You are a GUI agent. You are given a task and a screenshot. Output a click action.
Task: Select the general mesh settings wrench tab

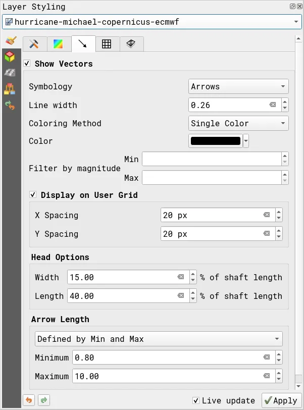[34, 44]
